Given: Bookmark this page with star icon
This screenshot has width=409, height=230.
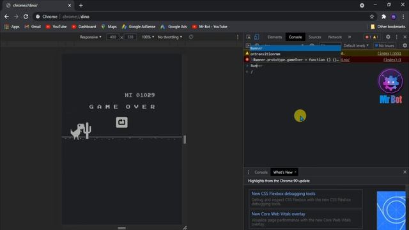Looking at the screenshot, I should (x=372, y=17).
